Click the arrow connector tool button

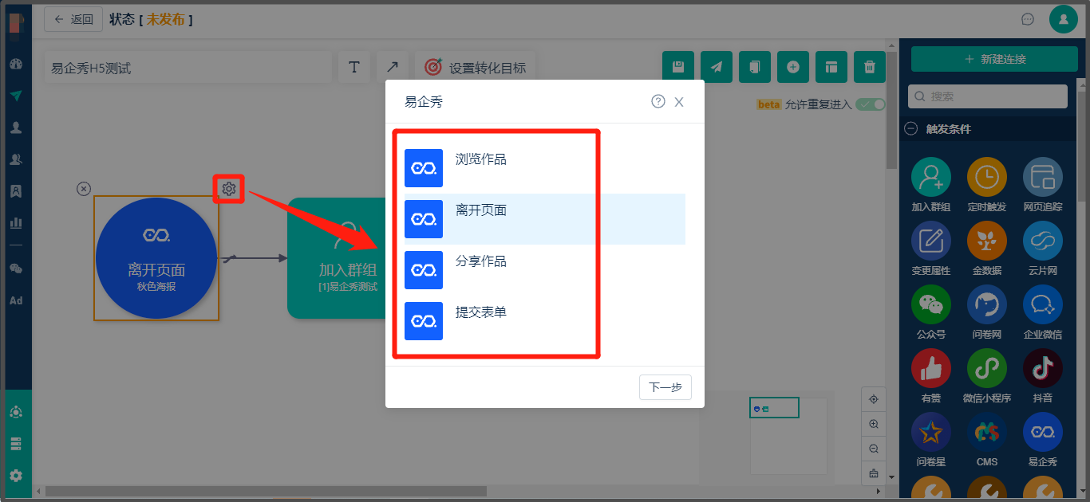(x=393, y=67)
